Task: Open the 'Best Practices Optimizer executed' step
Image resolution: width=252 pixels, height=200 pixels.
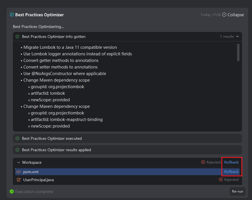Action: tap(52, 138)
